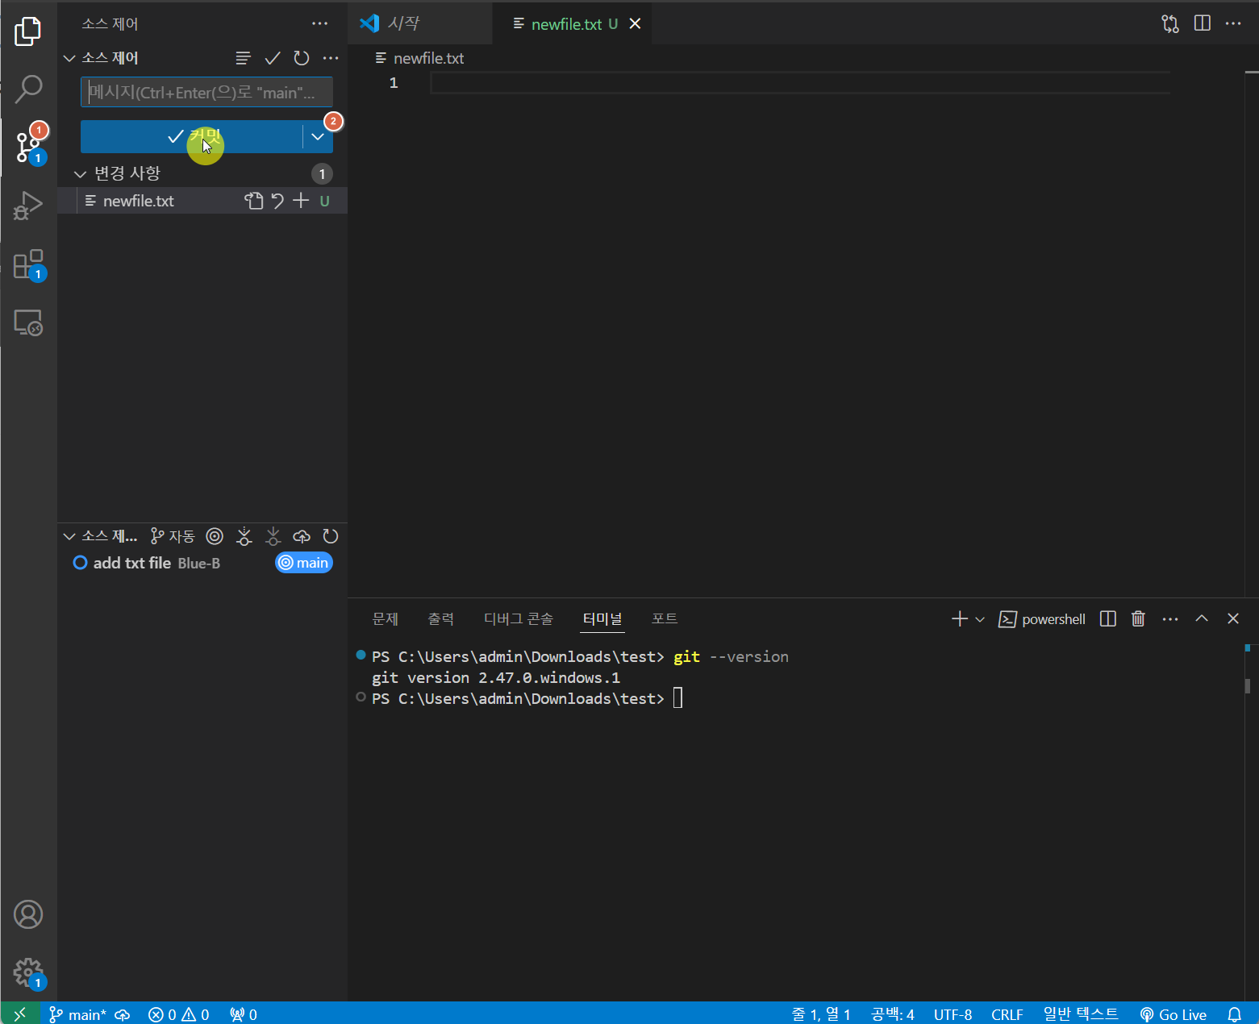
Task: Fetch from remote in graph section
Action: (244, 536)
